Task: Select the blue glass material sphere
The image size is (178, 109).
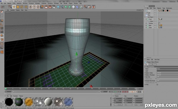Action: tap(68, 102)
